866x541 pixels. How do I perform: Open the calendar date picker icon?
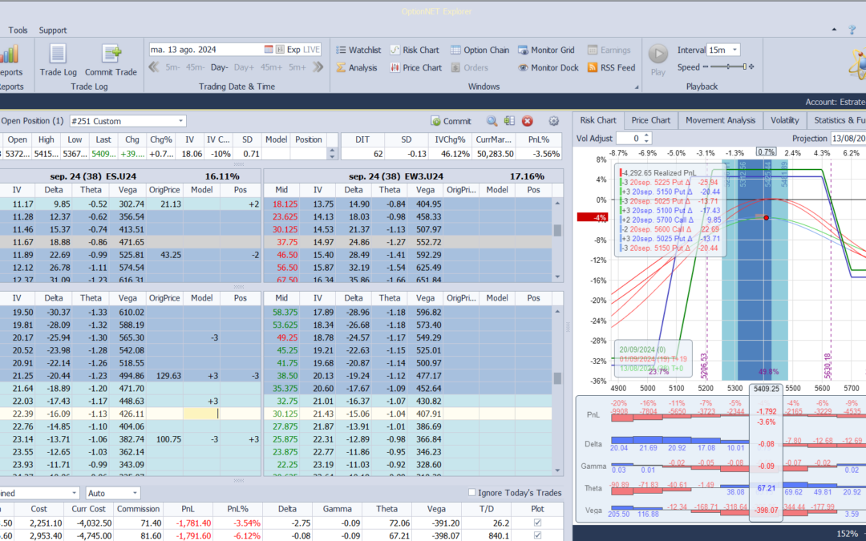(x=269, y=50)
